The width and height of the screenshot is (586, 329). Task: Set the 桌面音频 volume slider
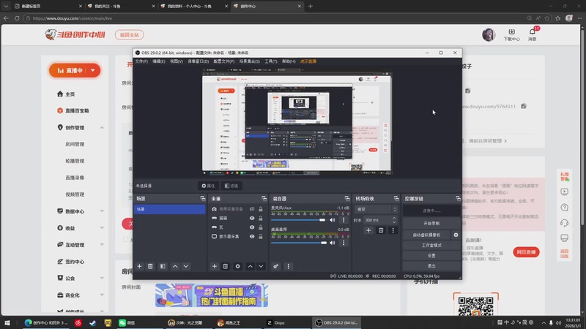298,243
